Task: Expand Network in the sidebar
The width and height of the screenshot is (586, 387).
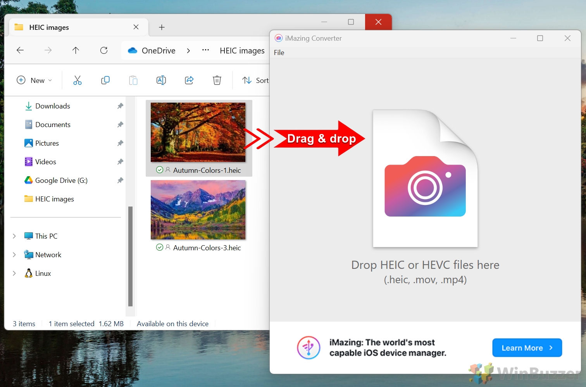Action: pos(14,255)
